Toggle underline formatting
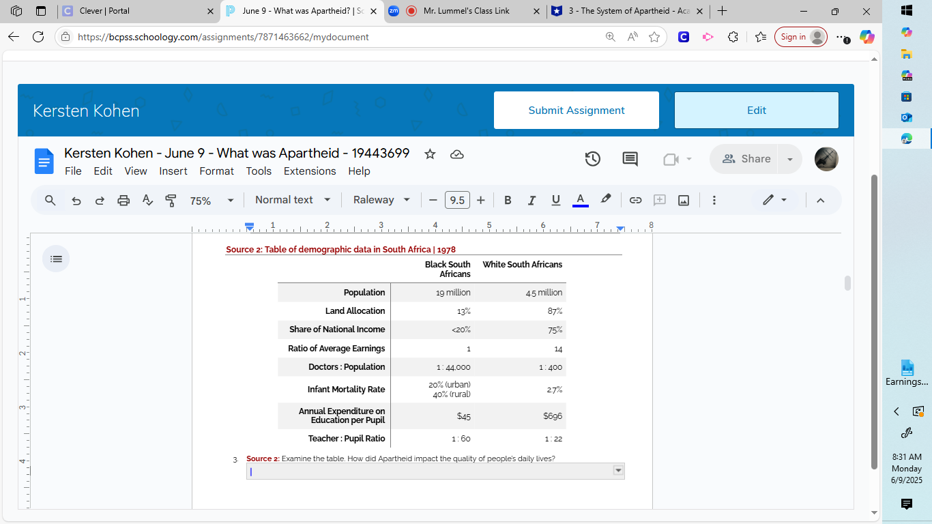The height and width of the screenshot is (524, 932). tap(555, 200)
